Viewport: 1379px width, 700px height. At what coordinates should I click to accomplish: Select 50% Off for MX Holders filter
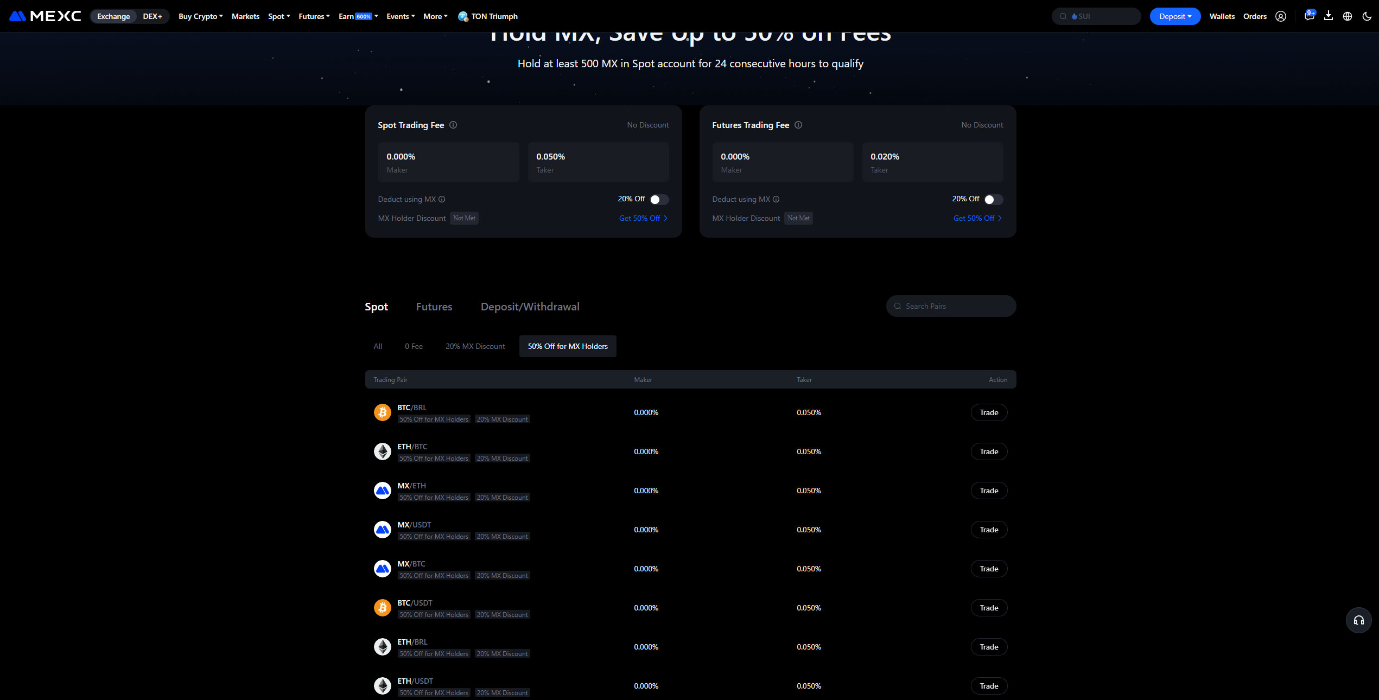[568, 346]
